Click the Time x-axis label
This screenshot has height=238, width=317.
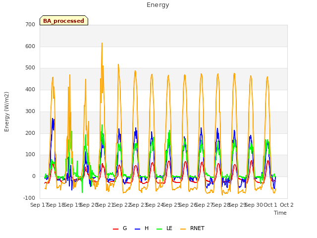tap(280, 213)
